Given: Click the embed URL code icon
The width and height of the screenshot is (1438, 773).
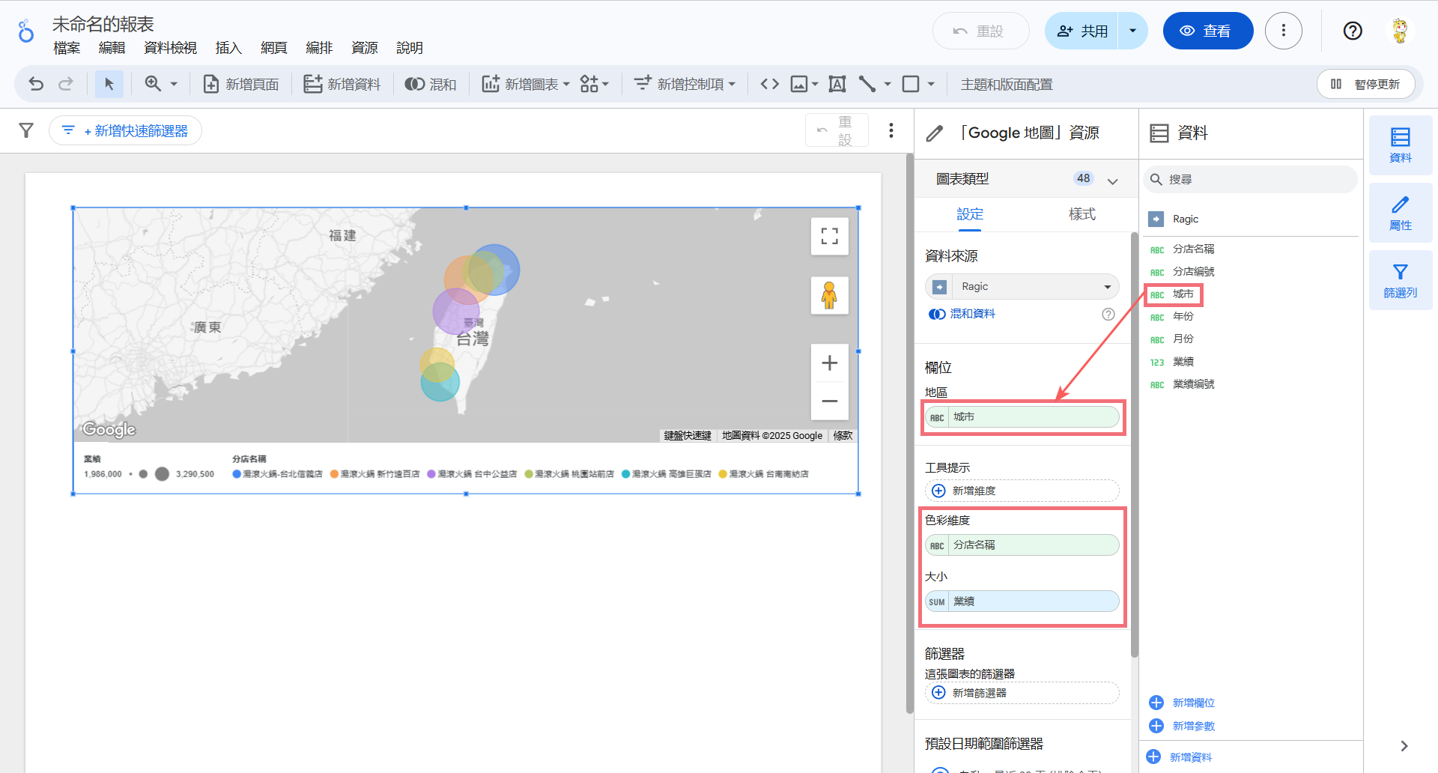Looking at the screenshot, I should [x=770, y=84].
